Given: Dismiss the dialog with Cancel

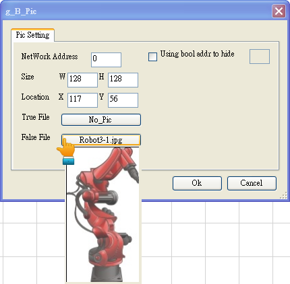Looking at the screenshot, I should click(252, 183).
